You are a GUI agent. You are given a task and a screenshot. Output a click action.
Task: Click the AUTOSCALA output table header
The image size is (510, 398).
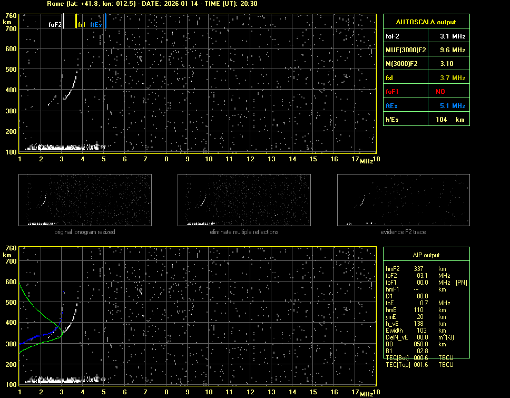pyautogui.click(x=426, y=22)
